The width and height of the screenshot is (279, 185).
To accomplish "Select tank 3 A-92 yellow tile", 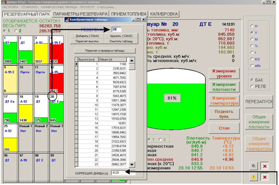I will coord(41,50).
